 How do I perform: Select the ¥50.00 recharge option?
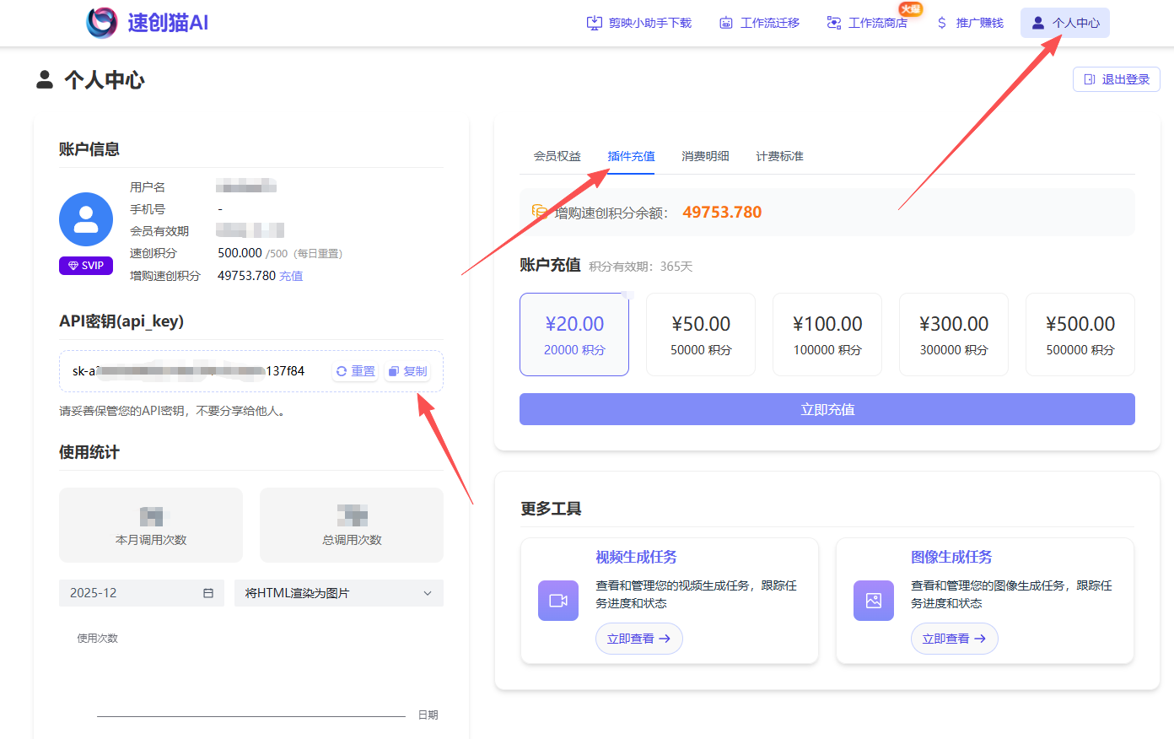[701, 334]
